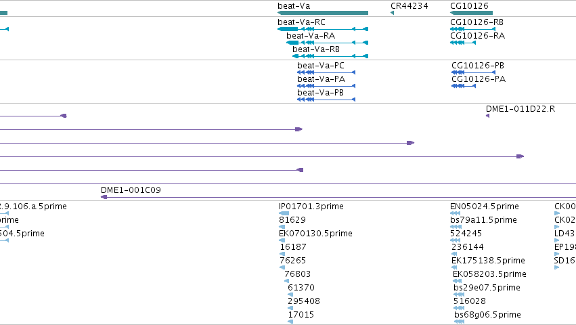The width and height of the screenshot is (576, 325).
Task: Select the 17015 feature label
Action: click(x=301, y=315)
